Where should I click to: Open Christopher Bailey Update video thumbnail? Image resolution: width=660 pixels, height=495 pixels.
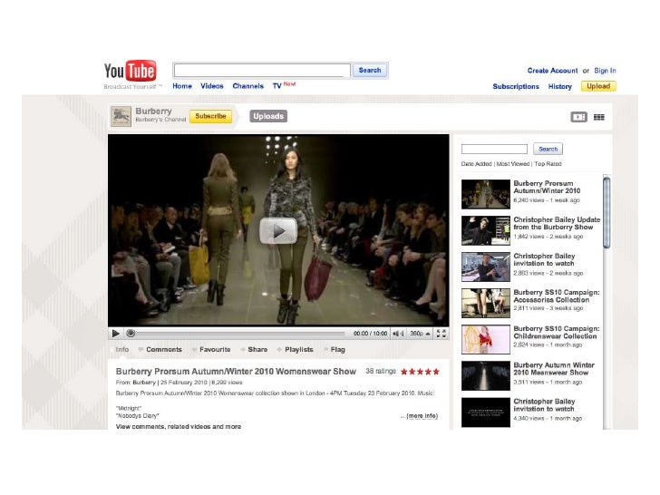tap(486, 230)
